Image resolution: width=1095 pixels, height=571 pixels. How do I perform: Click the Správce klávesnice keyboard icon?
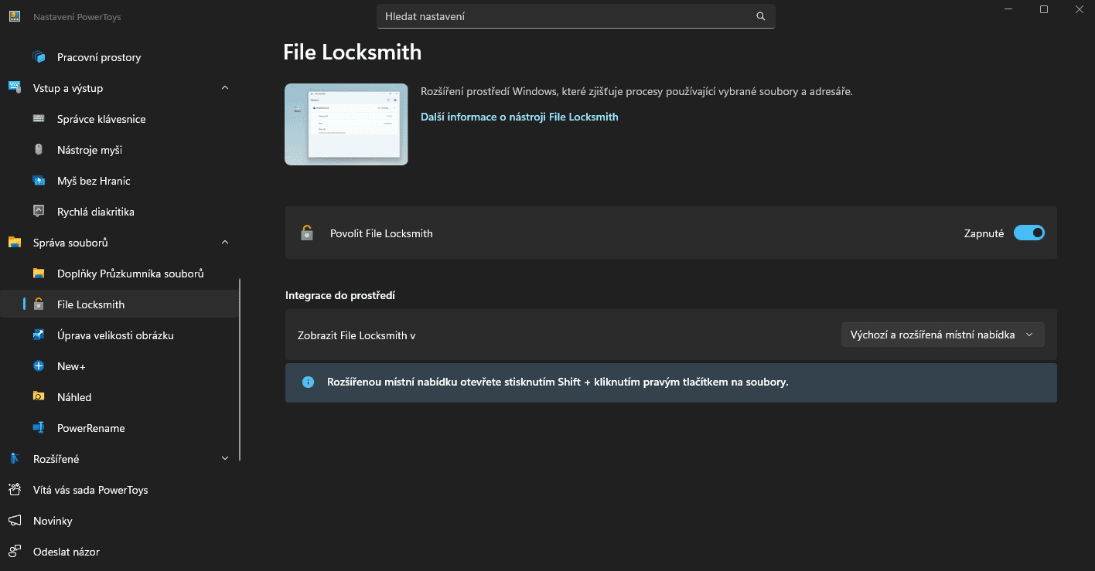tap(39, 119)
